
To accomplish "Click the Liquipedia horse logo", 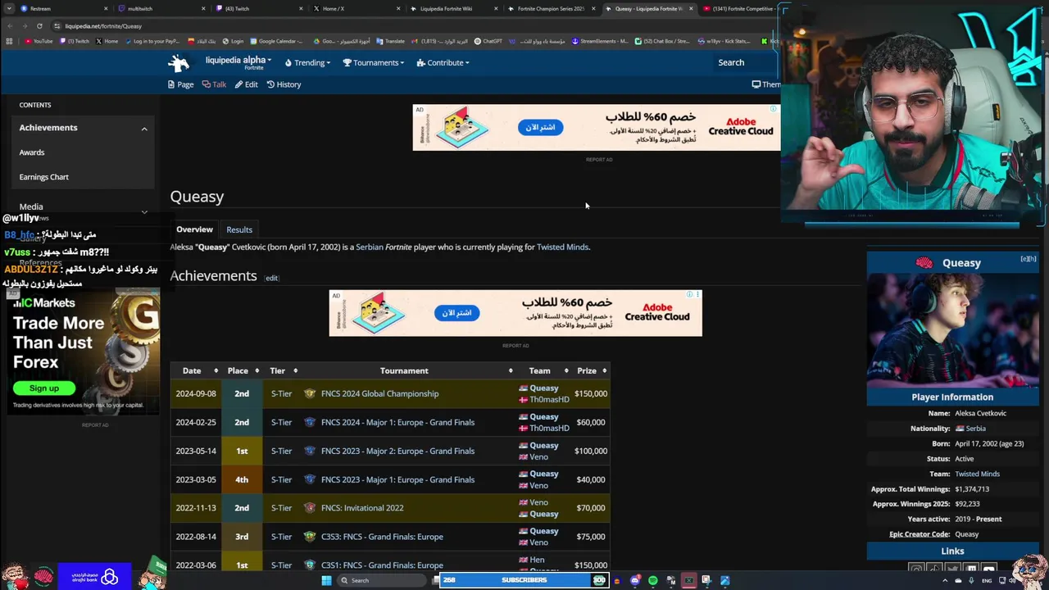I will (x=179, y=62).
